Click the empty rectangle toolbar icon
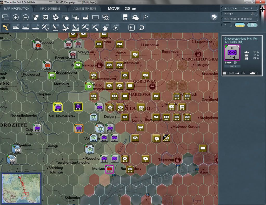The height and width of the screenshot is (205, 266). pyautogui.click(x=95, y=17)
